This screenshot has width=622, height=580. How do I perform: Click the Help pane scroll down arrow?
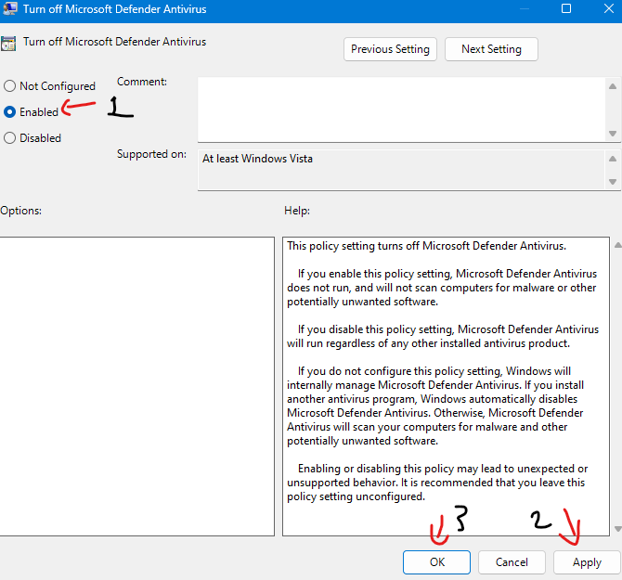point(617,528)
